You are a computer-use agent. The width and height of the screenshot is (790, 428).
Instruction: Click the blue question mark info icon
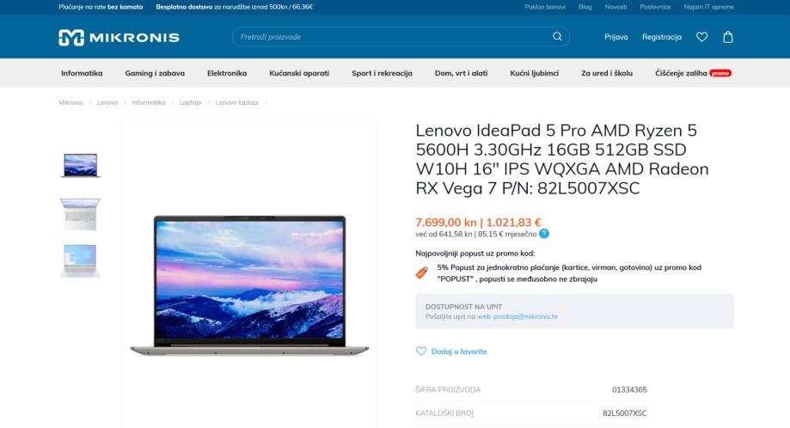pyautogui.click(x=544, y=234)
